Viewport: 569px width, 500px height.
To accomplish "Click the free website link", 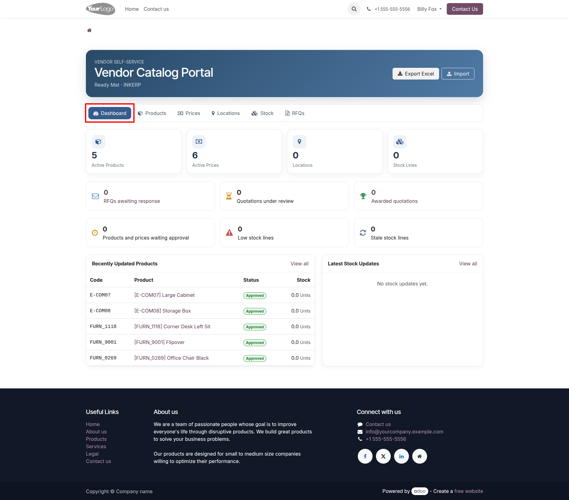I will [469, 491].
